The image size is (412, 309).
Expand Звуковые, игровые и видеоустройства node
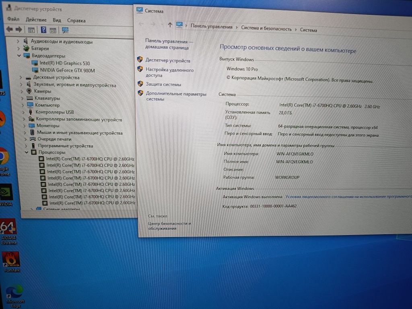[x=22, y=84]
